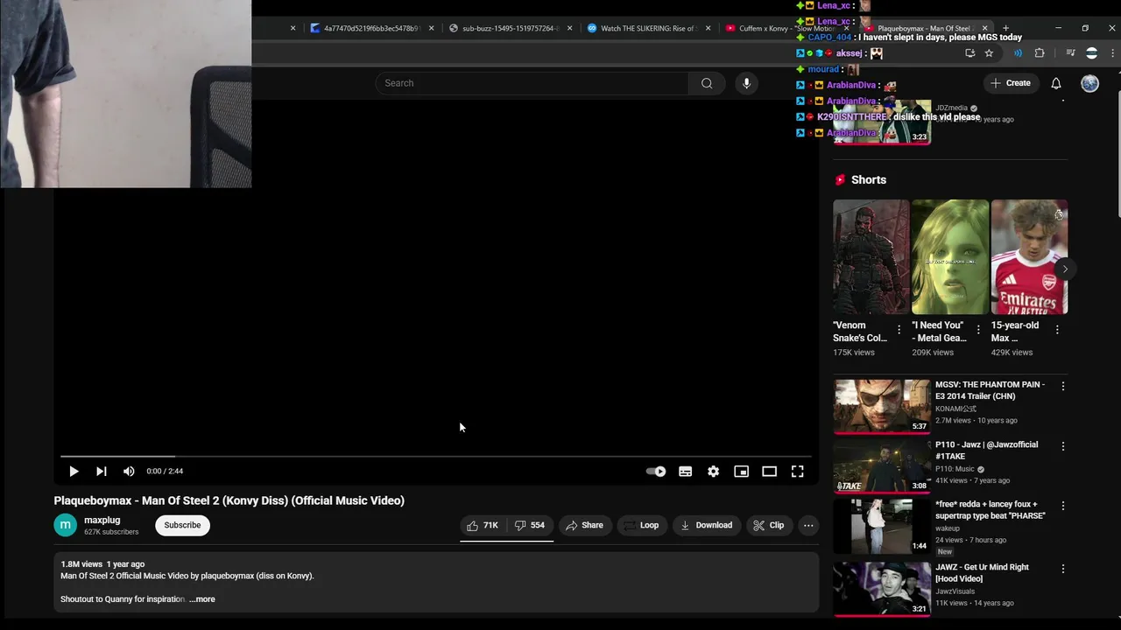Open options for P110 - Jawz video
The height and width of the screenshot is (630, 1121).
(x=1063, y=446)
